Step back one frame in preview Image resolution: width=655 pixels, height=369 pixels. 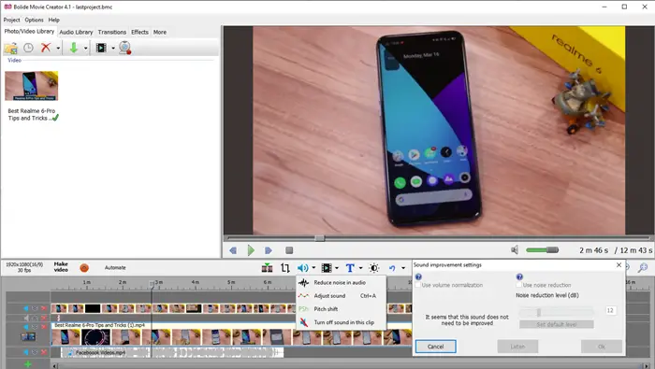pos(233,250)
